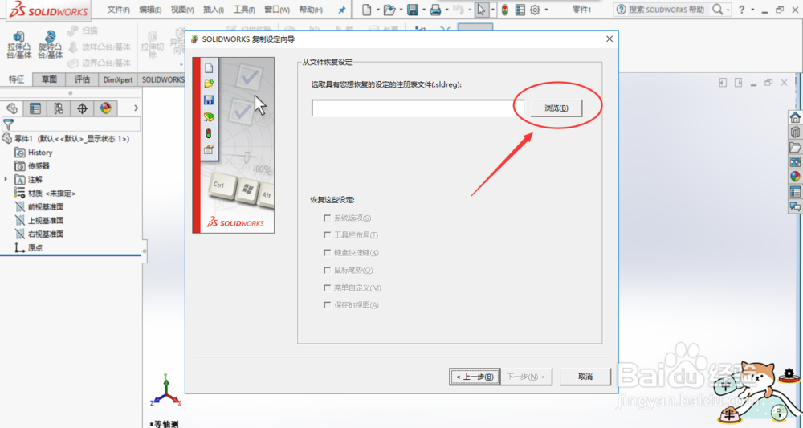This screenshot has width=803, height=428.
Task: Open dropdown arrow next to Print icon
Action: click(x=446, y=10)
